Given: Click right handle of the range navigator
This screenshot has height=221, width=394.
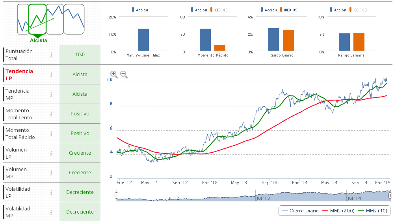Looking at the screenshot, I should [x=390, y=195].
